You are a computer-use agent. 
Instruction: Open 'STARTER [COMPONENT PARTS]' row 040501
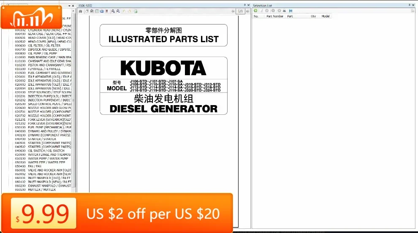click(x=43, y=143)
